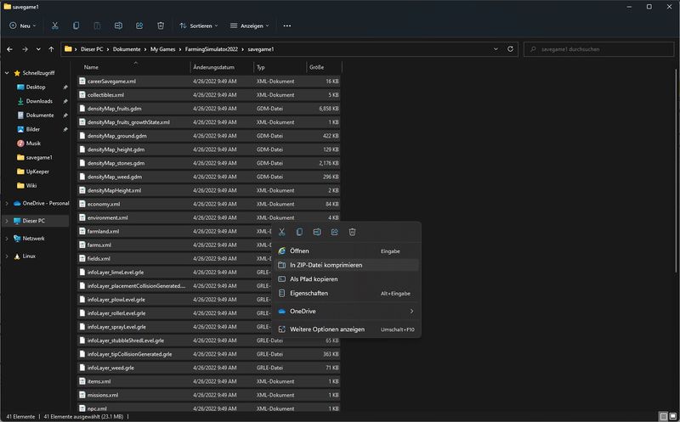680x422 pixels.
Task: Open the address bar history dropdown
Action: coord(496,49)
